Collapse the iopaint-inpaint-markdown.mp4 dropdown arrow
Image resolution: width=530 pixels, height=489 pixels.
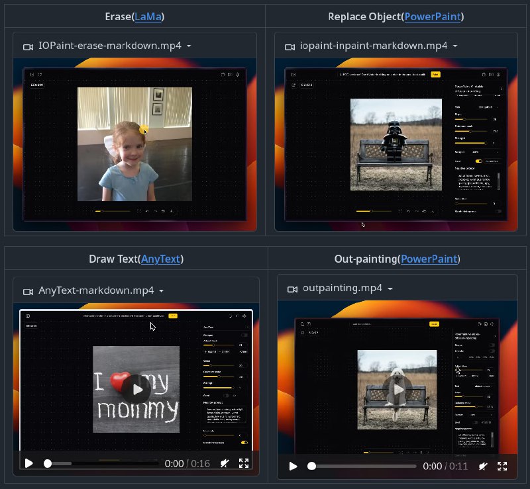(455, 46)
